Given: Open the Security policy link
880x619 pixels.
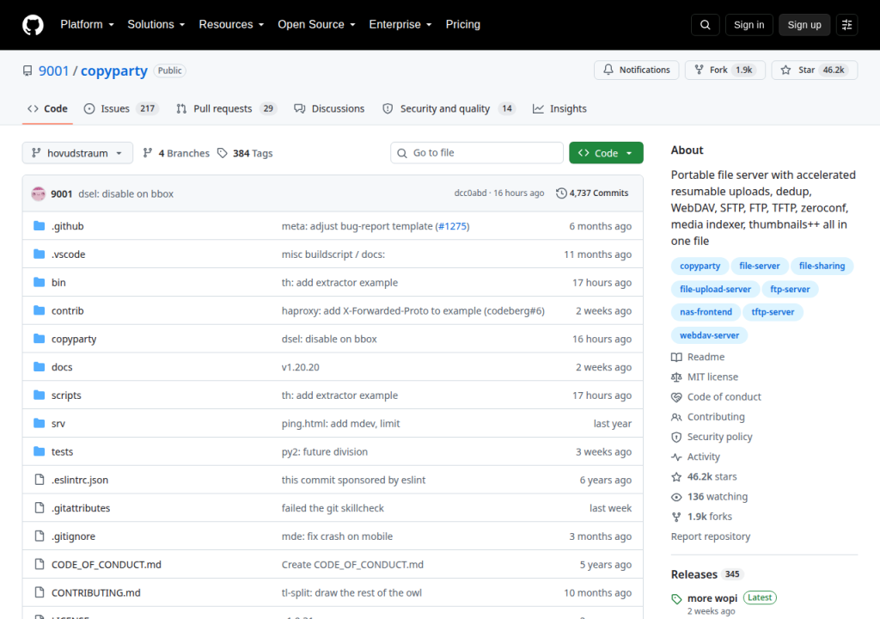Looking at the screenshot, I should click(x=719, y=437).
